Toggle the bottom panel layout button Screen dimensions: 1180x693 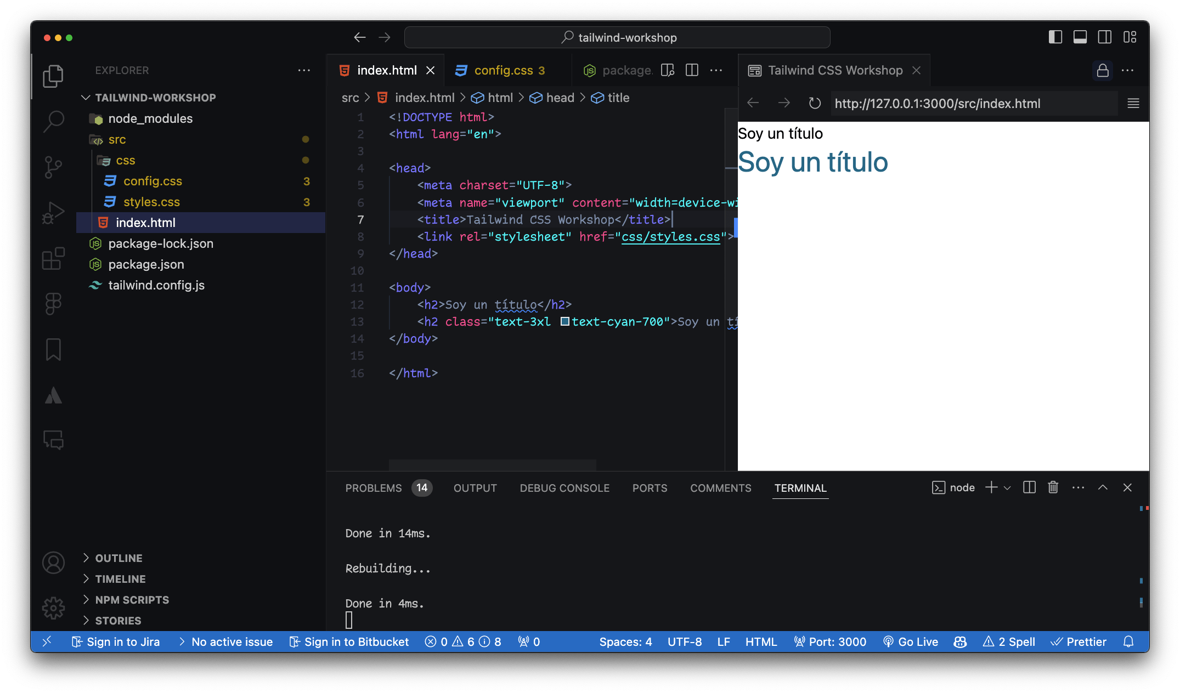pyautogui.click(x=1080, y=37)
